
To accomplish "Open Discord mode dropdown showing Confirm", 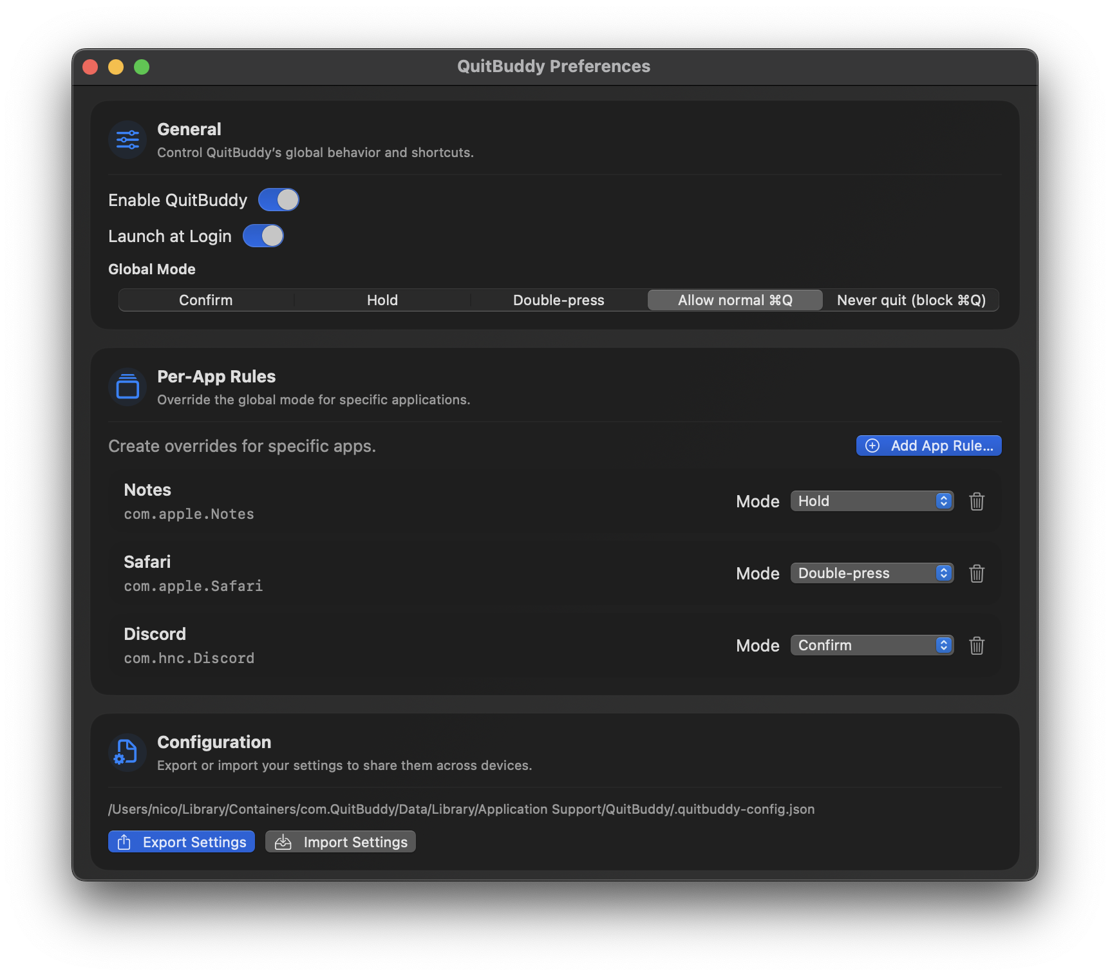I will 872,646.
